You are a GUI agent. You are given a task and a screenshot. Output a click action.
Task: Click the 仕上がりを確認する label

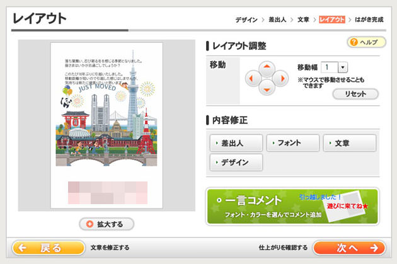click(x=283, y=248)
